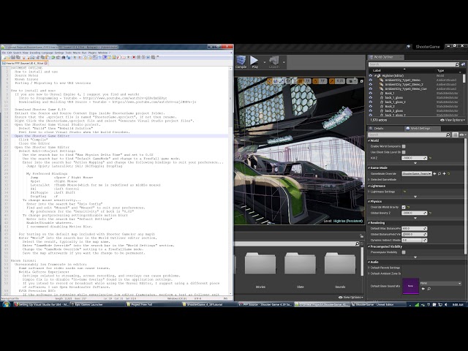Select the translate gizmo in viewport toolbar

(270, 81)
